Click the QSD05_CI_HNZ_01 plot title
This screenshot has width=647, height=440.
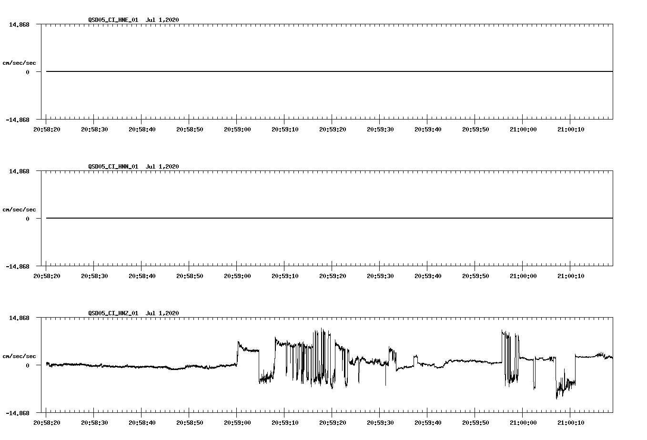(x=133, y=313)
